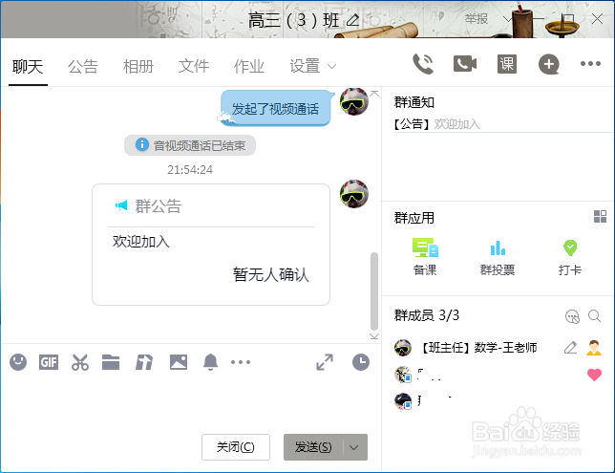This screenshot has height=473, width=615.
Task: Click the 群成员 3/3 header
Action: point(426,315)
